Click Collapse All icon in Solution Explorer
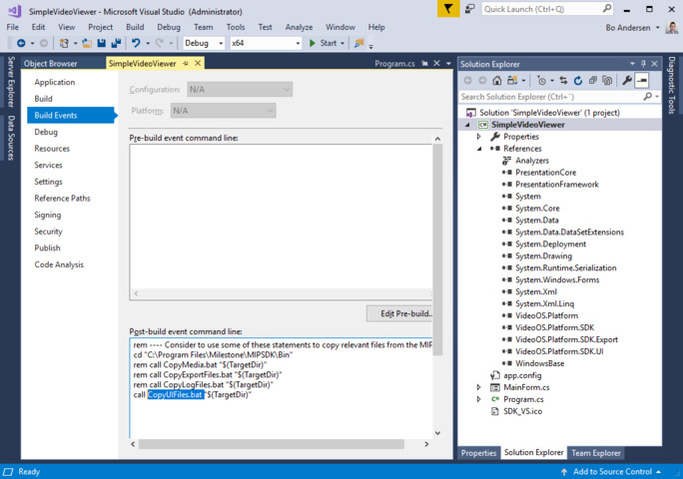The image size is (683, 479). [x=591, y=80]
